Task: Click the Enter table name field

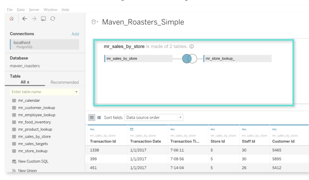Action: [44, 92]
